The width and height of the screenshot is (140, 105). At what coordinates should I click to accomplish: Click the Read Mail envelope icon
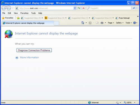pos(97,23)
